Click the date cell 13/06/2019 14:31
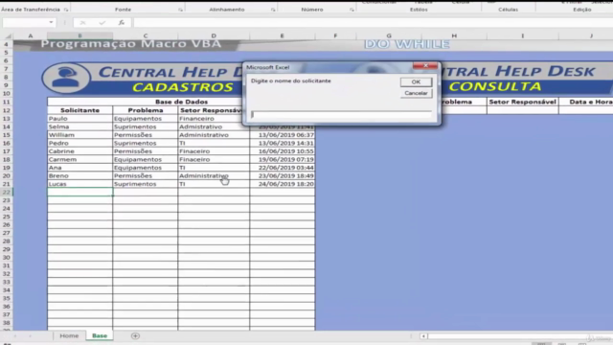Screen dimensions: 613x345 pyautogui.click(x=283, y=143)
